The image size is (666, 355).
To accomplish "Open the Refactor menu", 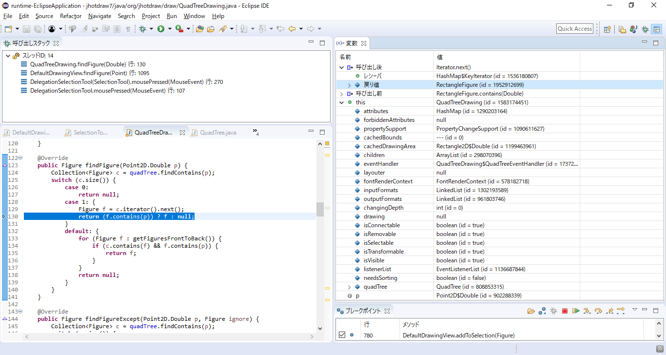I will 71,16.
